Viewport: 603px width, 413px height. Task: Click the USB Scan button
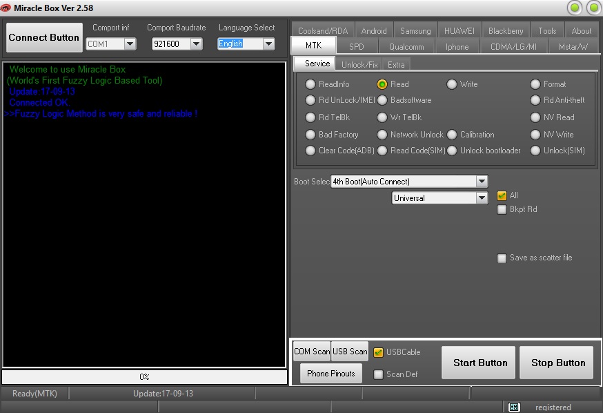coord(350,352)
